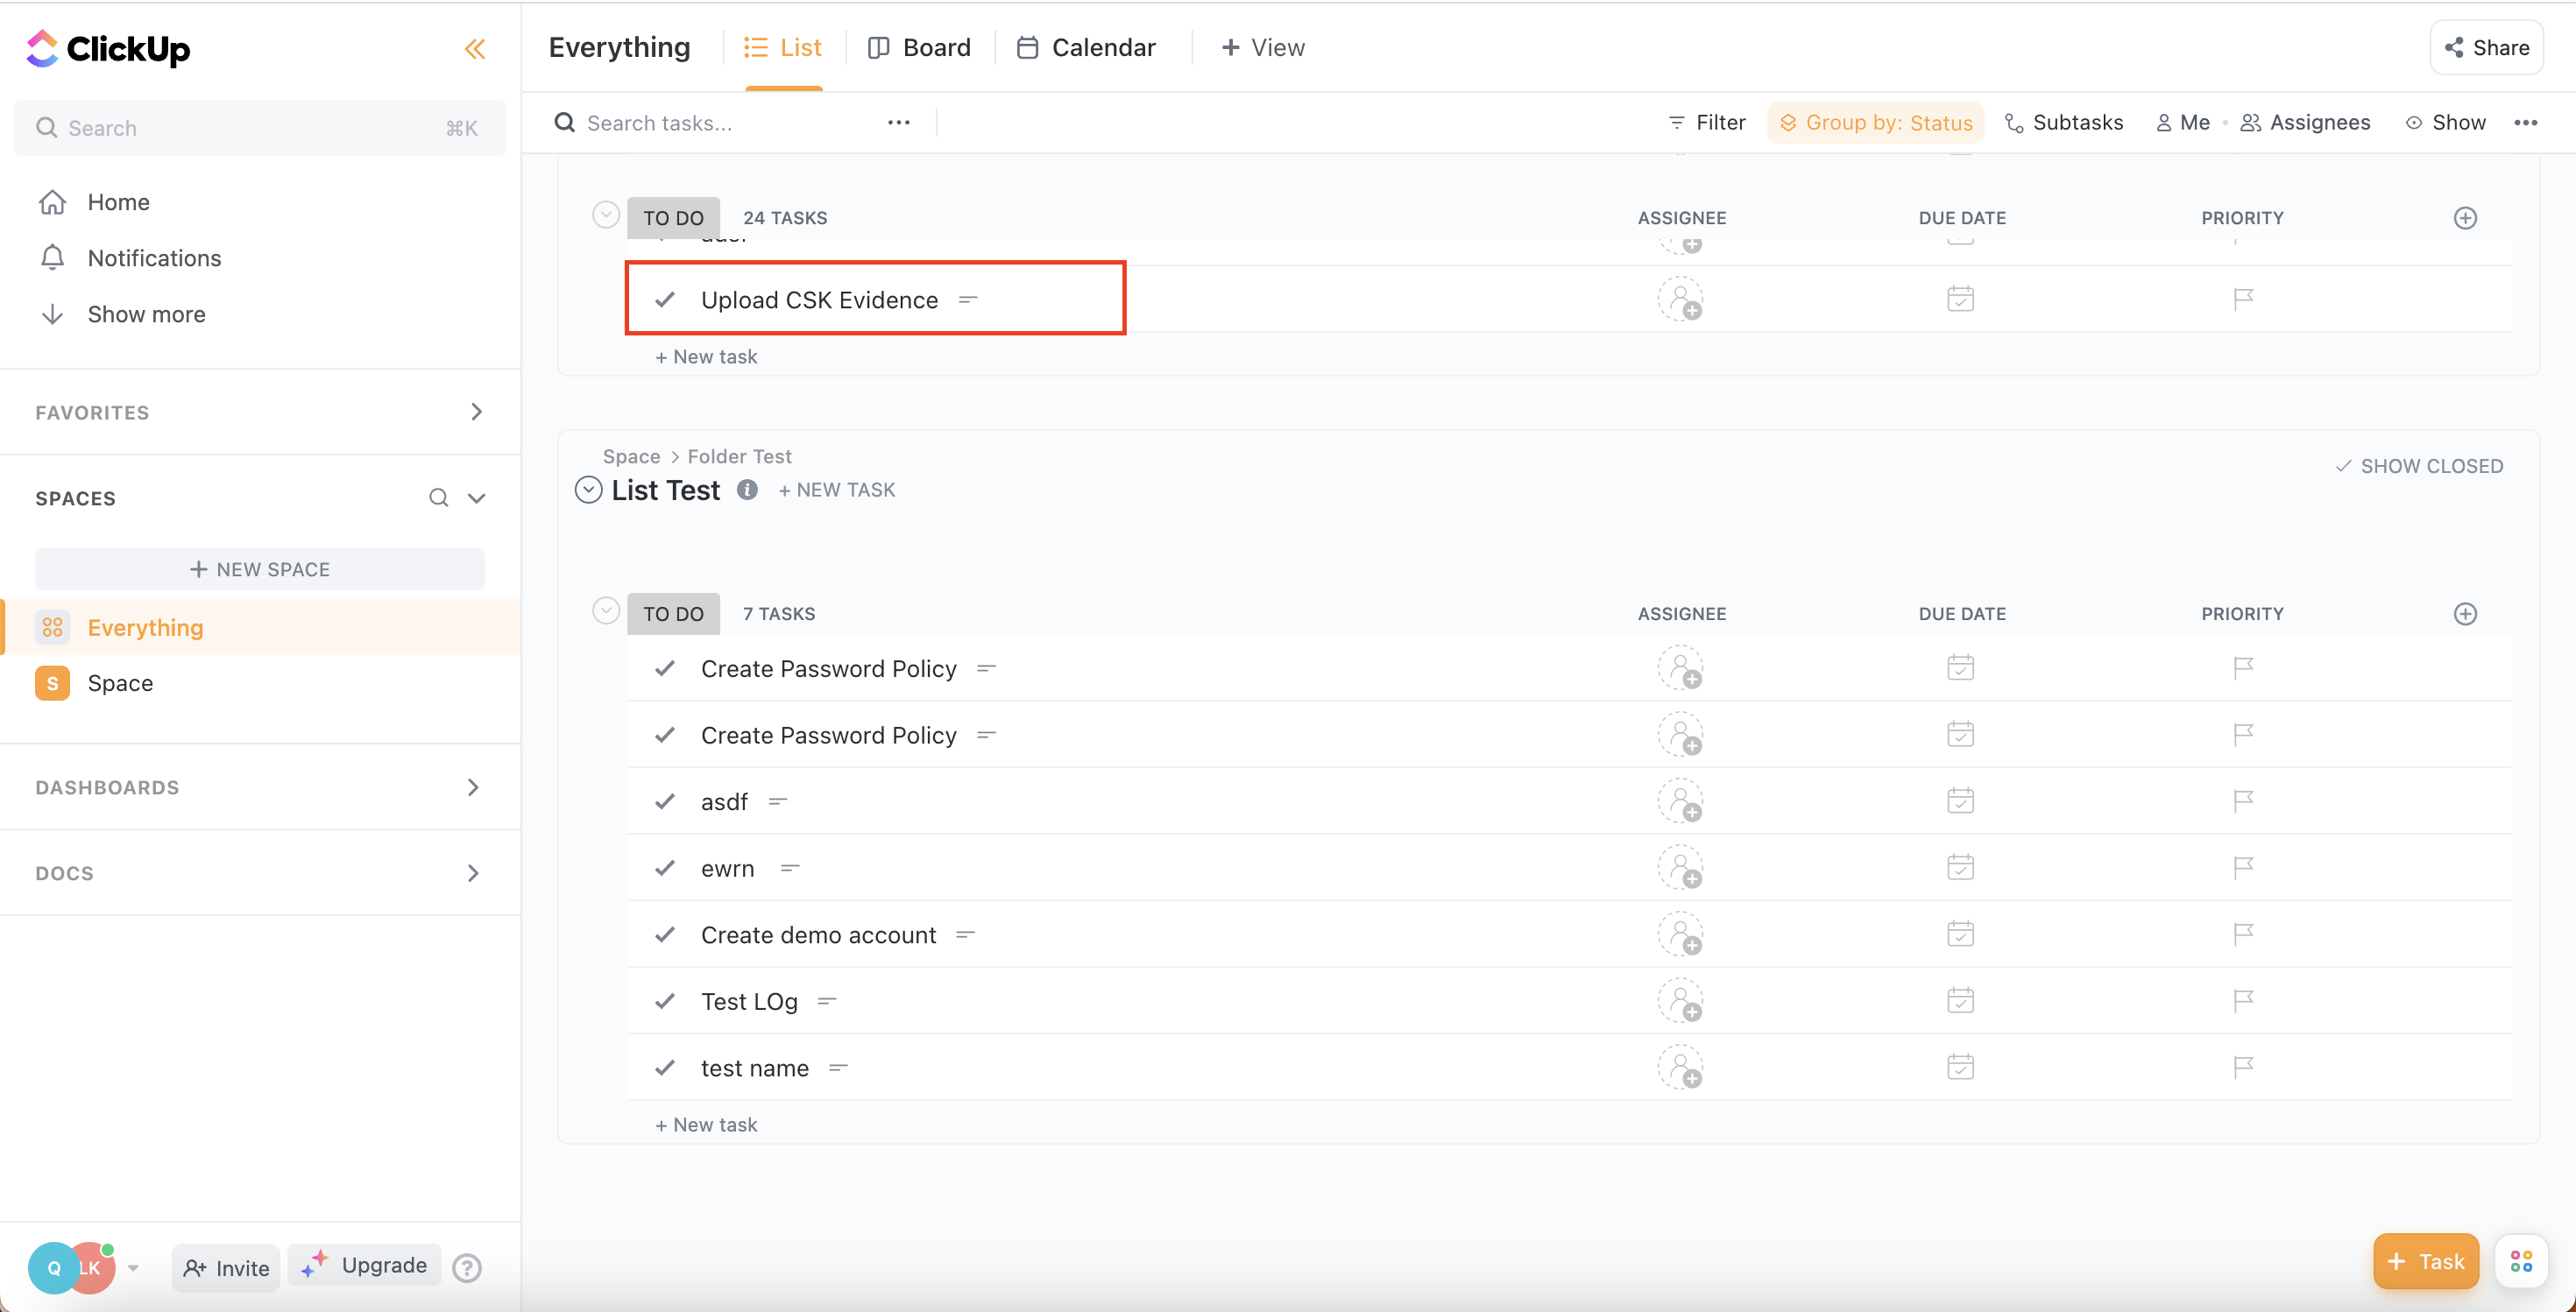Open description icon beside Test LOg
Screen dimensions: 2576x1312
tap(827, 1001)
